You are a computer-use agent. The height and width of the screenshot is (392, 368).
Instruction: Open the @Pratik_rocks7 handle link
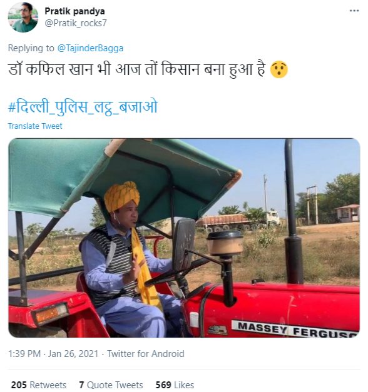[x=76, y=23]
